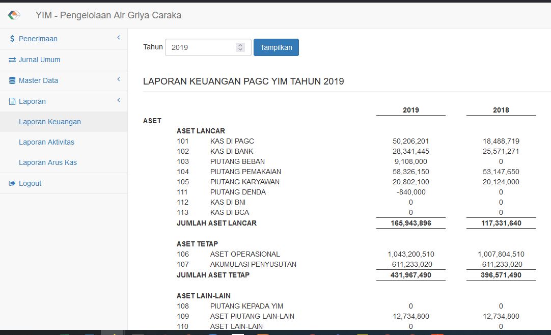Viewport: 551px width, 335px height.
Task: Select the Logout text link
Action: tap(30, 183)
